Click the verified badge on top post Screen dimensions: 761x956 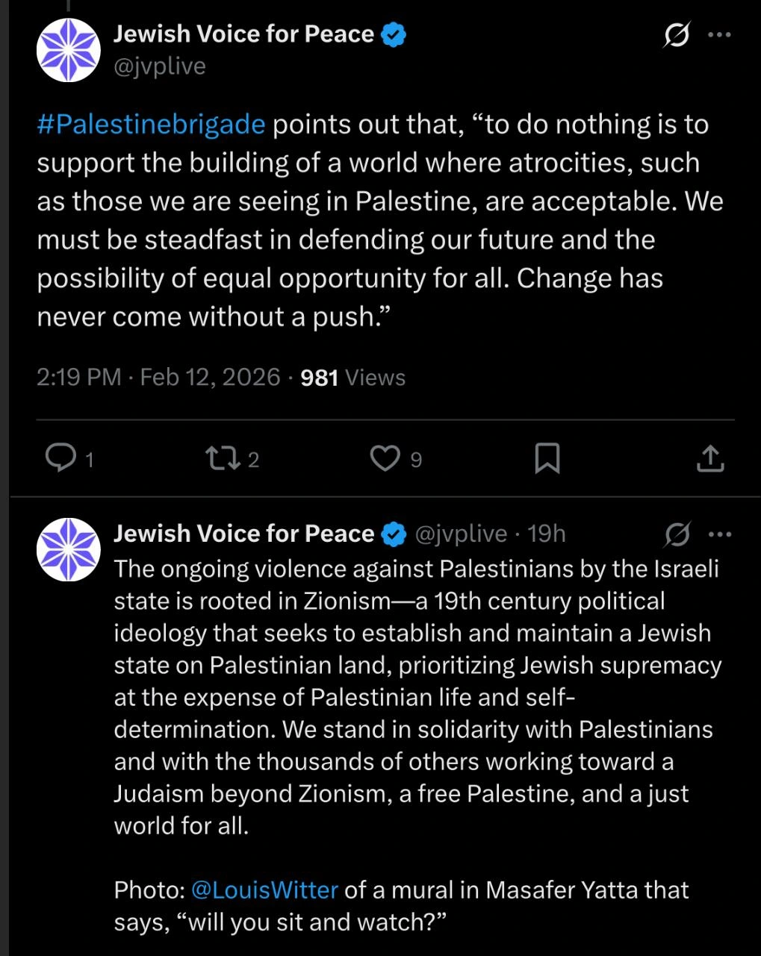(394, 34)
